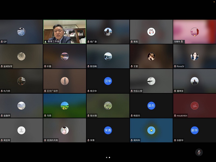Viewport: 216px width, 162px height.
Task: Click the green microphone icon beside 教育工作者
Action: pyautogui.click(x=46, y=42)
